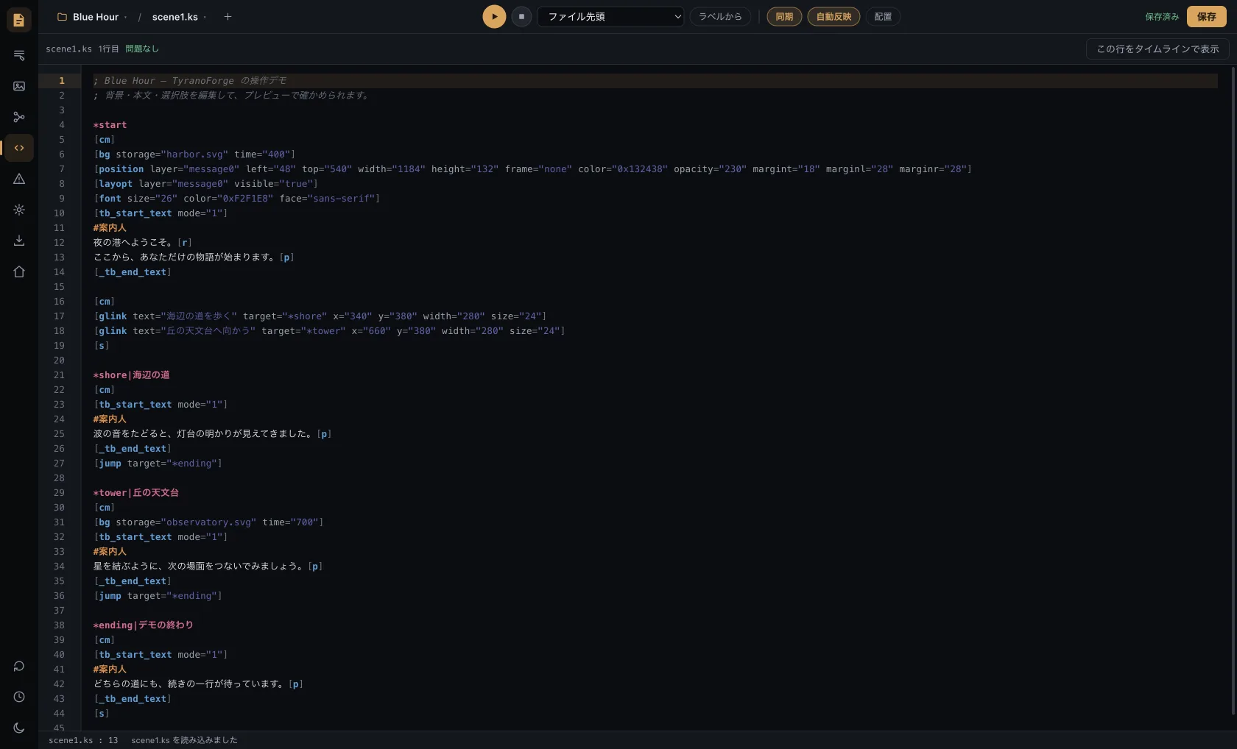Click the *tower|丘の天文台 label line

(136, 493)
